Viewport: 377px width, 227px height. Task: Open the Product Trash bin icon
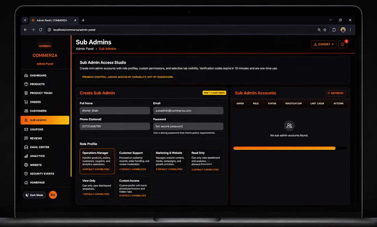(26, 93)
